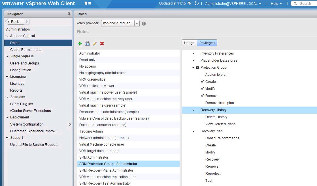This screenshot has height=186, width=317.
Task: Open Single Sign-On Configuration
Action: pyautogui.click(x=21, y=70)
